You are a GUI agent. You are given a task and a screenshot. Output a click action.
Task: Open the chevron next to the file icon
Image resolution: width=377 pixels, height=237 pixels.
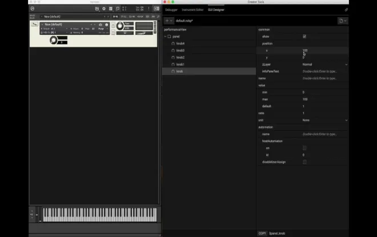[345, 21]
